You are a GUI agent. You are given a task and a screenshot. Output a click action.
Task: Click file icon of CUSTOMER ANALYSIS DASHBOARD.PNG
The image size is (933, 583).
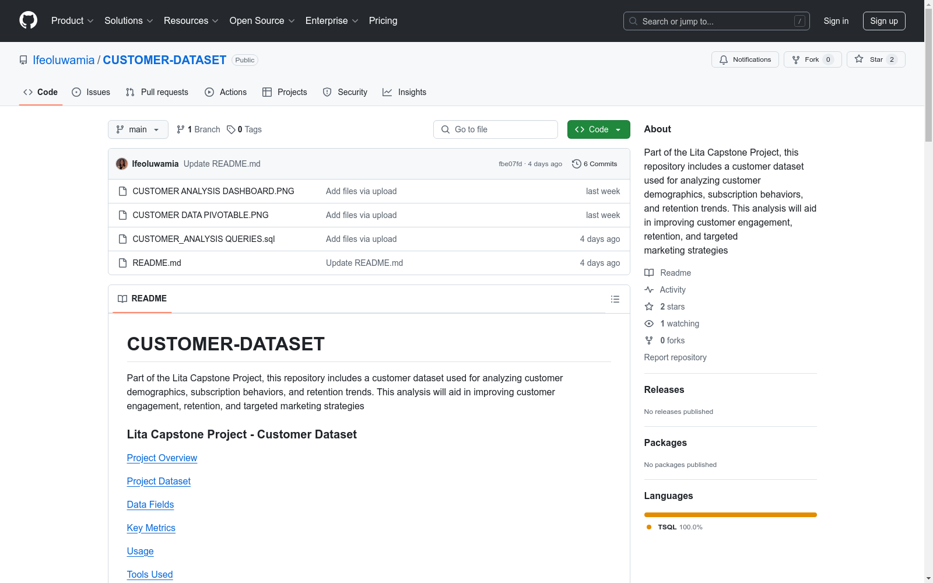point(122,191)
